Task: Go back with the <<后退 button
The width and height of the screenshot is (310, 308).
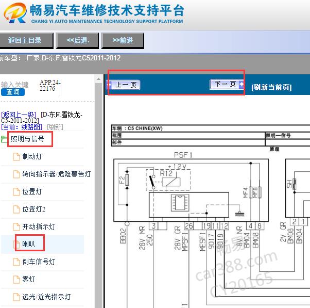Action: click(x=77, y=41)
